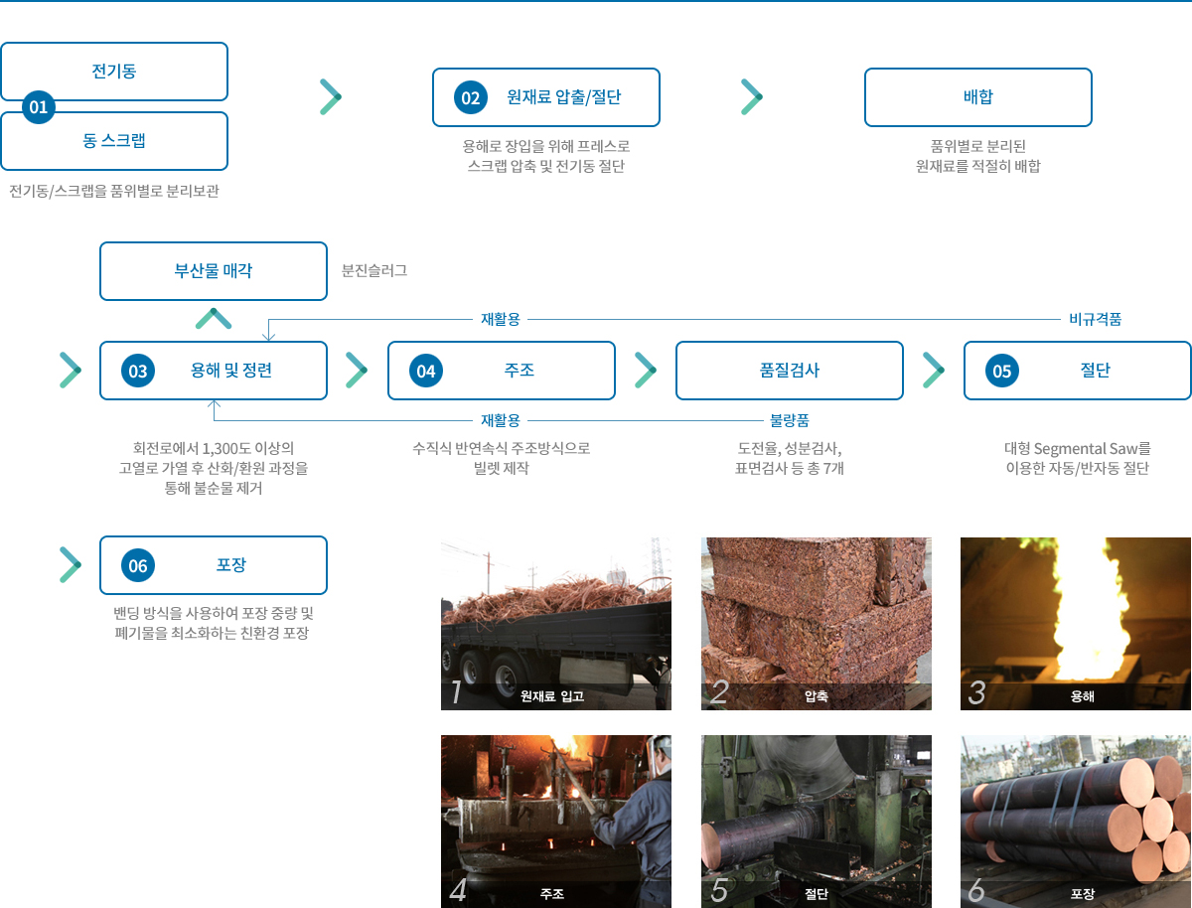The width and height of the screenshot is (1192, 908).
Task: Open the 포장 copper billets photo
Action: point(1075,821)
